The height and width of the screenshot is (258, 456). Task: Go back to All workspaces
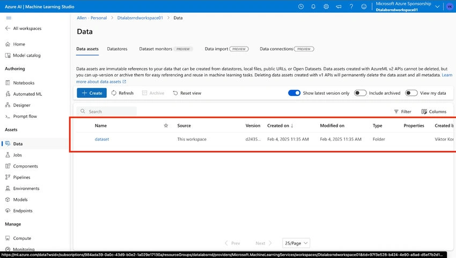pyautogui.click(x=23, y=28)
